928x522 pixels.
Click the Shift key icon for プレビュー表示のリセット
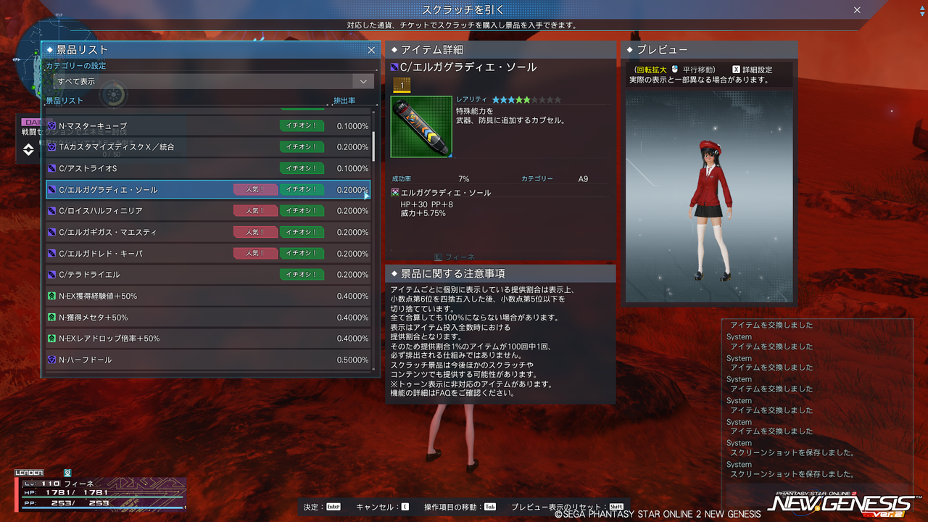pos(616,507)
